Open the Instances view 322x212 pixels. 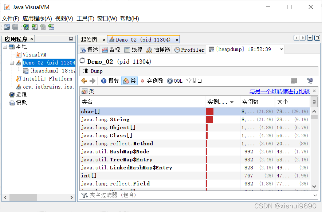(x=152, y=81)
